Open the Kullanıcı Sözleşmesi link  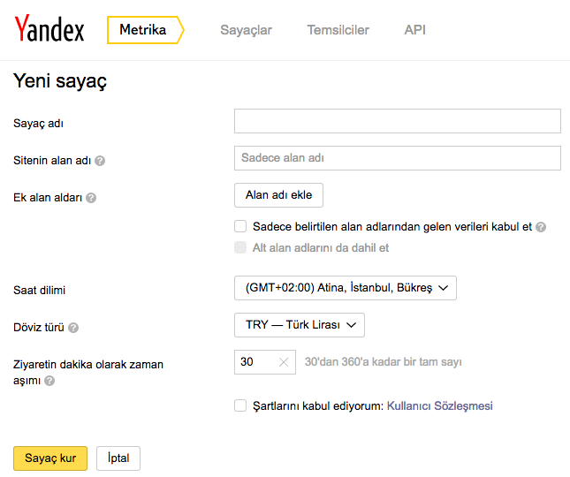tap(440, 405)
